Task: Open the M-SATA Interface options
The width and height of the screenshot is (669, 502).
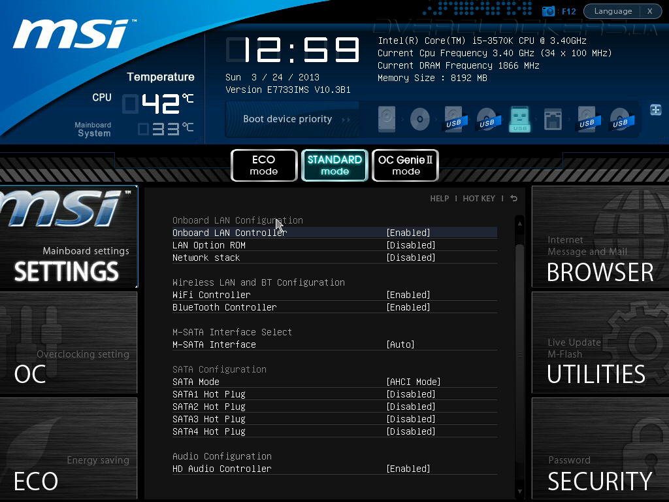Action: tap(334, 344)
